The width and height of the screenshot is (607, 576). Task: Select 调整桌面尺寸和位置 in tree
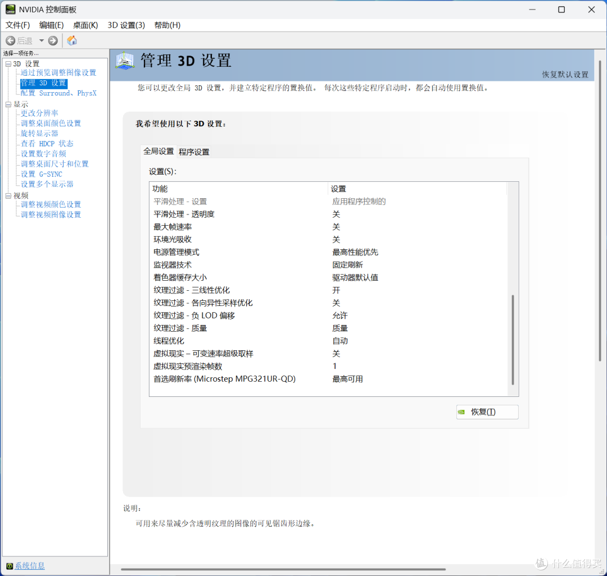(55, 164)
